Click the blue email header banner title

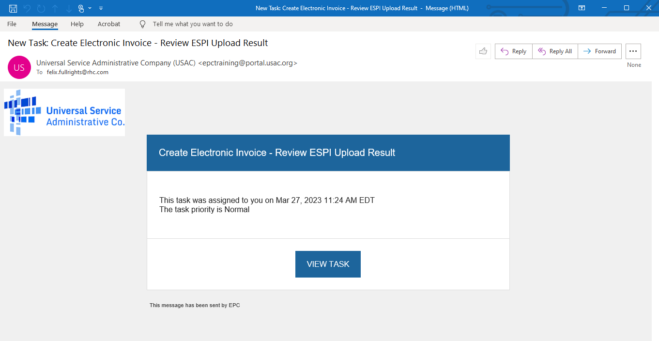(277, 153)
